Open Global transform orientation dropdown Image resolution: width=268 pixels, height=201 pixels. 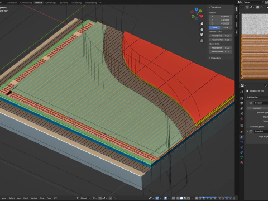tap(83, 198)
